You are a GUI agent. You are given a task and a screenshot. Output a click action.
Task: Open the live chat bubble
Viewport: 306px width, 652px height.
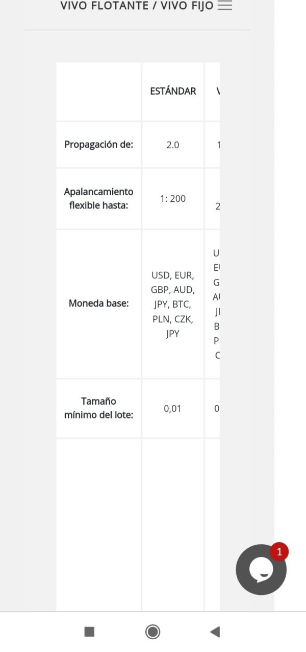click(x=261, y=570)
